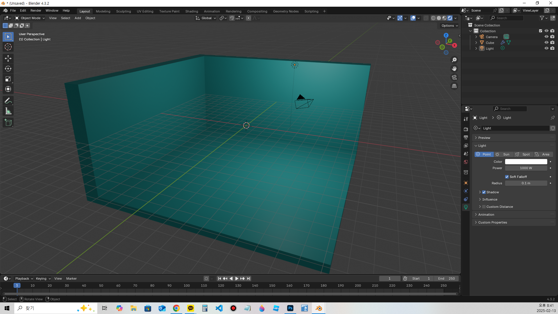Image resolution: width=558 pixels, height=314 pixels.
Task: Open the Add menu in viewport header
Action: [x=78, y=18]
